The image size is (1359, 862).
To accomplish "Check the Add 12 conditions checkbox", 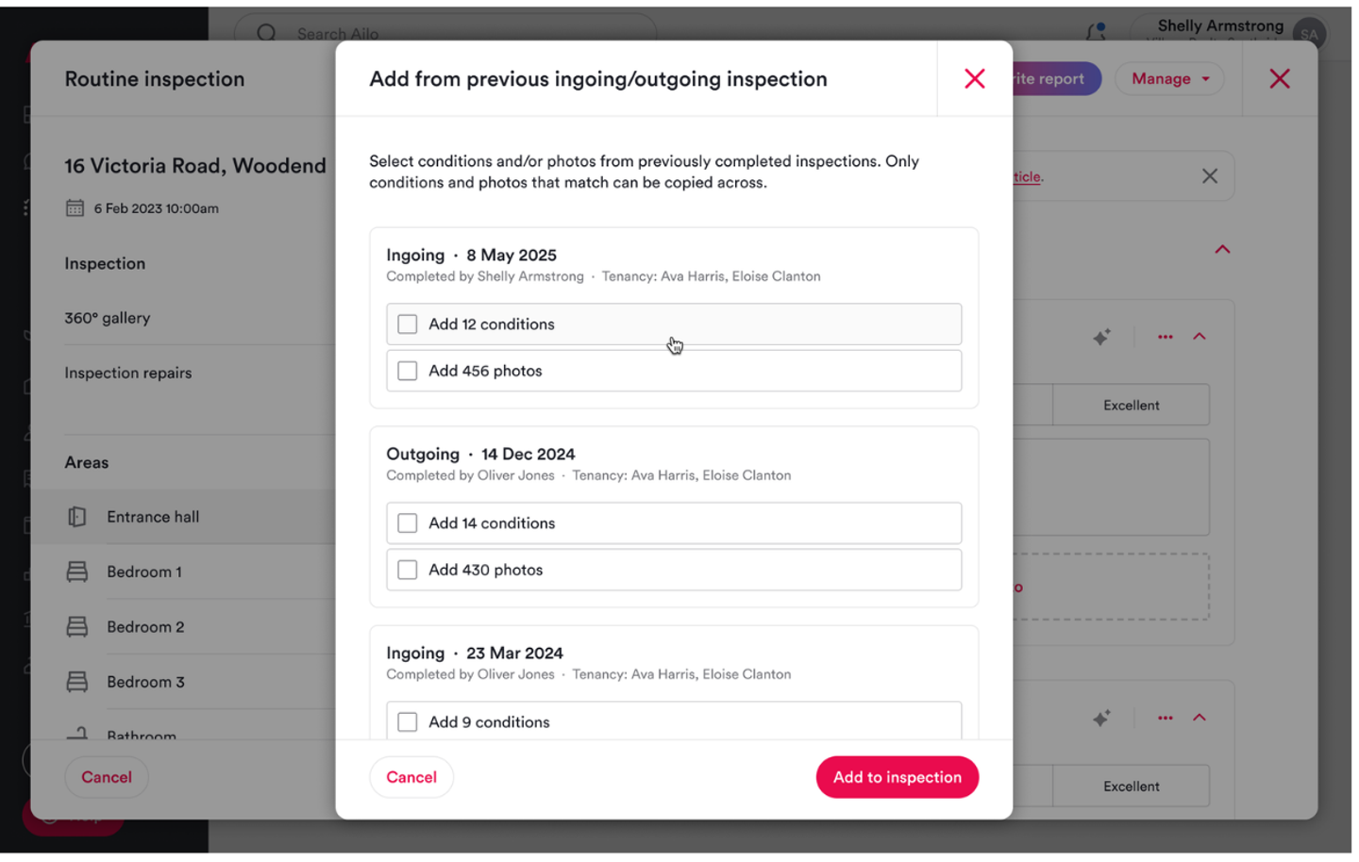I will click(x=408, y=324).
